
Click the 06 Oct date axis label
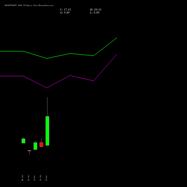pos(22,178)
